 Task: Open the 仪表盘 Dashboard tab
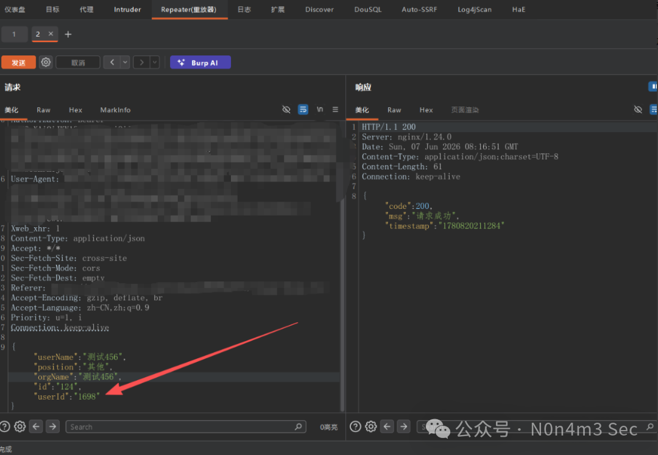[x=15, y=9]
